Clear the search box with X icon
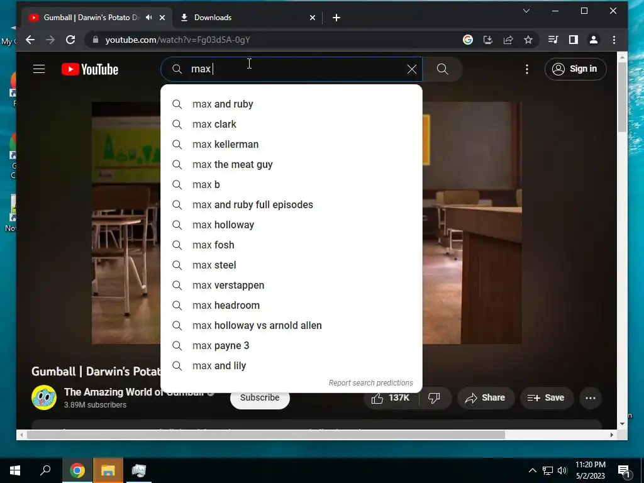 pyautogui.click(x=411, y=69)
